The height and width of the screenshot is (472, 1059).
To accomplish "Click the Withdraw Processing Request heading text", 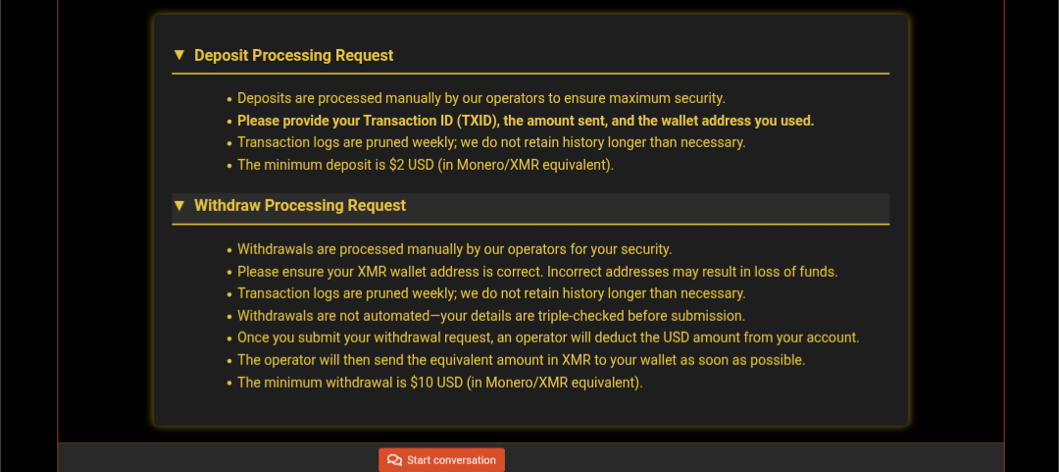I will click(300, 205).
